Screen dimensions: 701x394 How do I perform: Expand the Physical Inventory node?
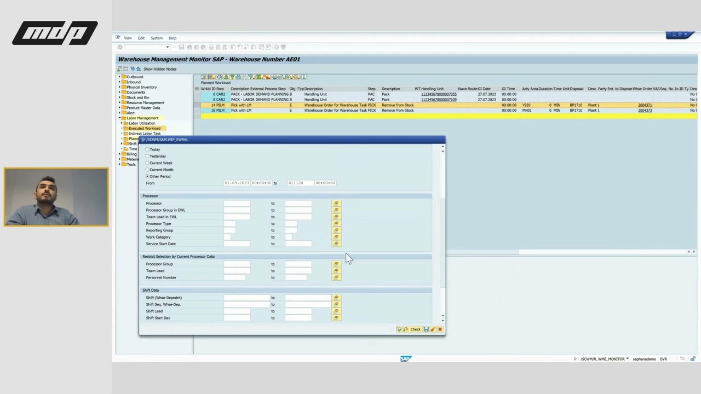(x=120, y=87)
